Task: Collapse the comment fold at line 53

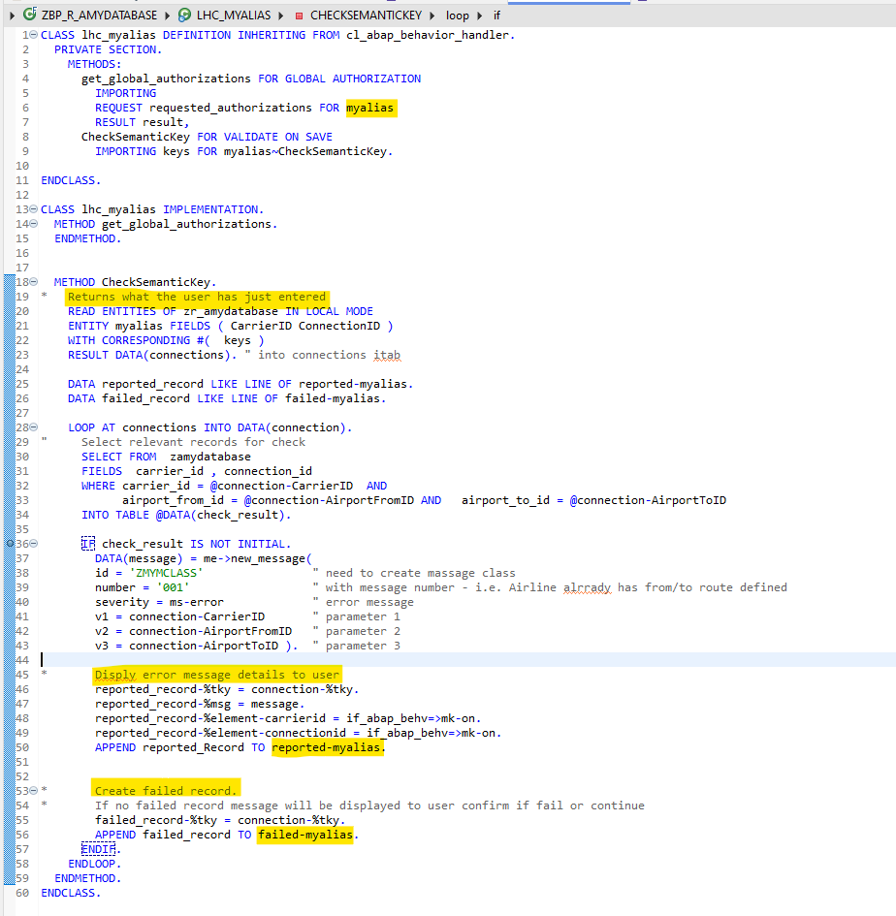Action: [34, 790]
